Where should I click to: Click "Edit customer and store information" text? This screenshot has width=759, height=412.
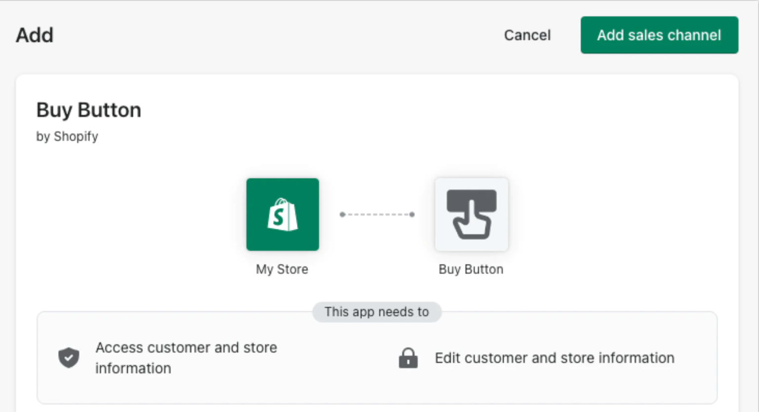554,358
